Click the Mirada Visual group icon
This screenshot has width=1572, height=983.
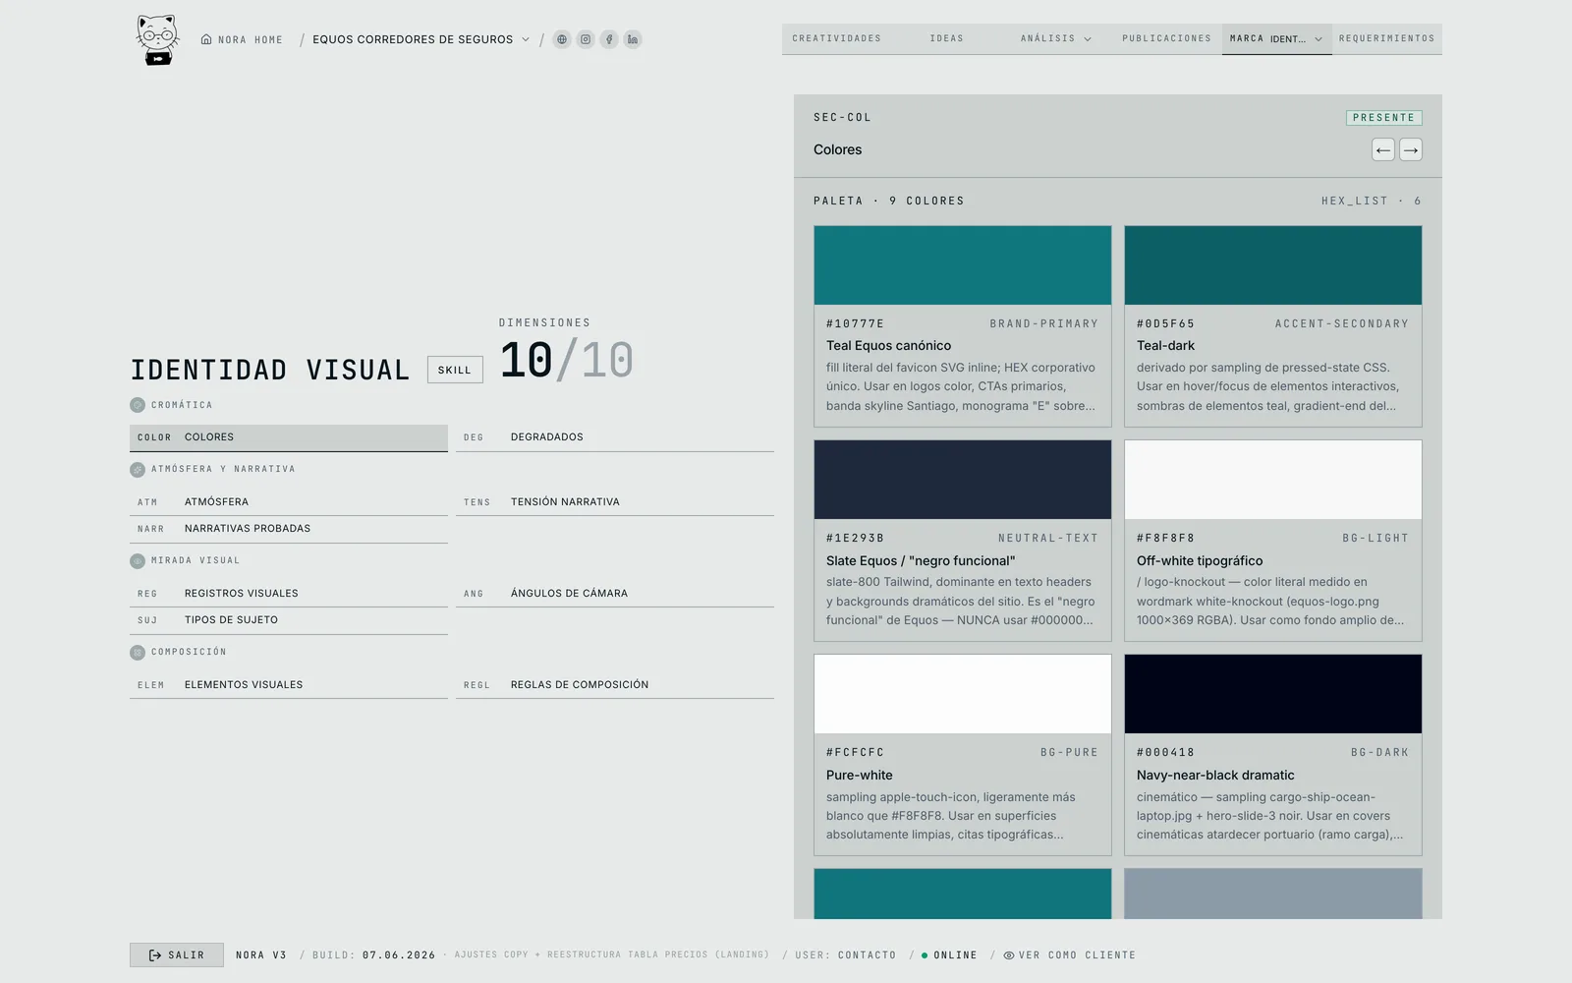[138, 561]
